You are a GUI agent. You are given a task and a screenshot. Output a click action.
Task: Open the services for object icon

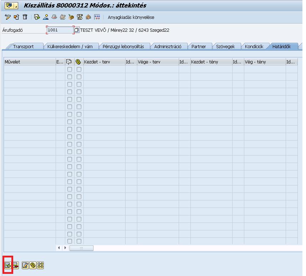coord(9,5)
